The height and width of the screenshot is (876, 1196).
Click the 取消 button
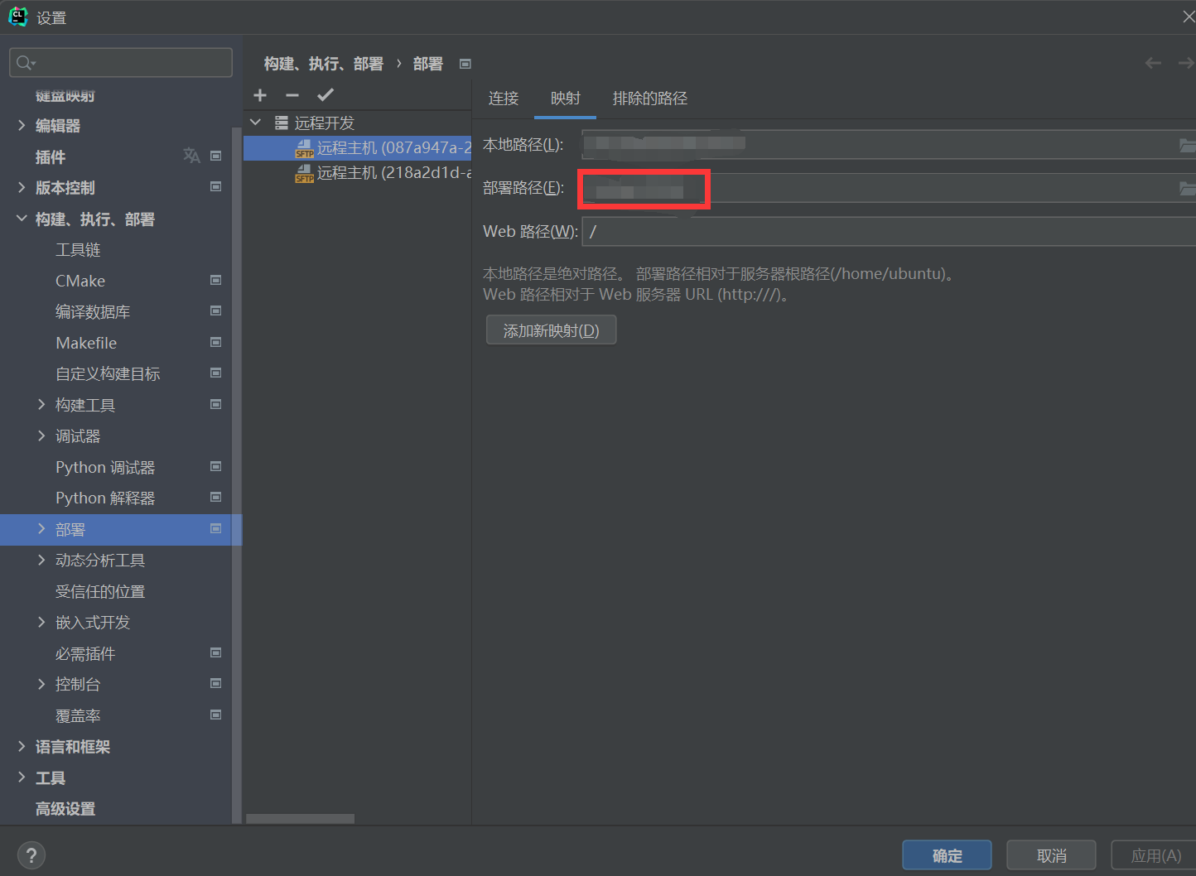pyautogui.click(x=1051, y=855)
